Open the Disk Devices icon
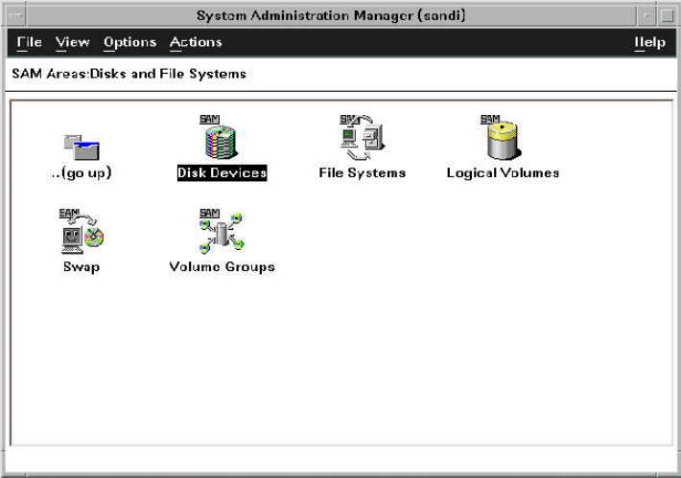Image resolution: width=681 pixels, height=478 pixels. (220, 137)
